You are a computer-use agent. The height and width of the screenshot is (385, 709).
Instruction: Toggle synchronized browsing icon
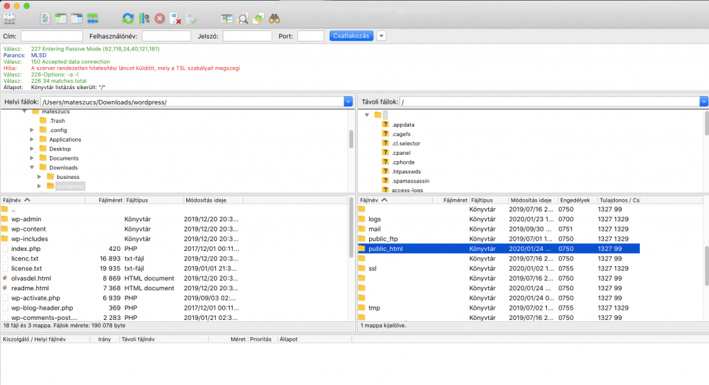click(x=259, y=19)
